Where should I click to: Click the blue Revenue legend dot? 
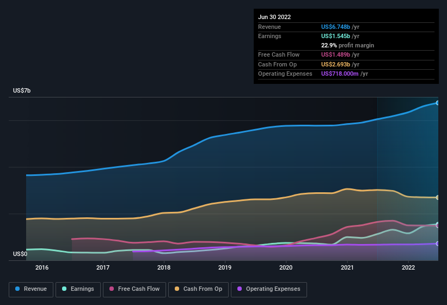tap(17, 289)
